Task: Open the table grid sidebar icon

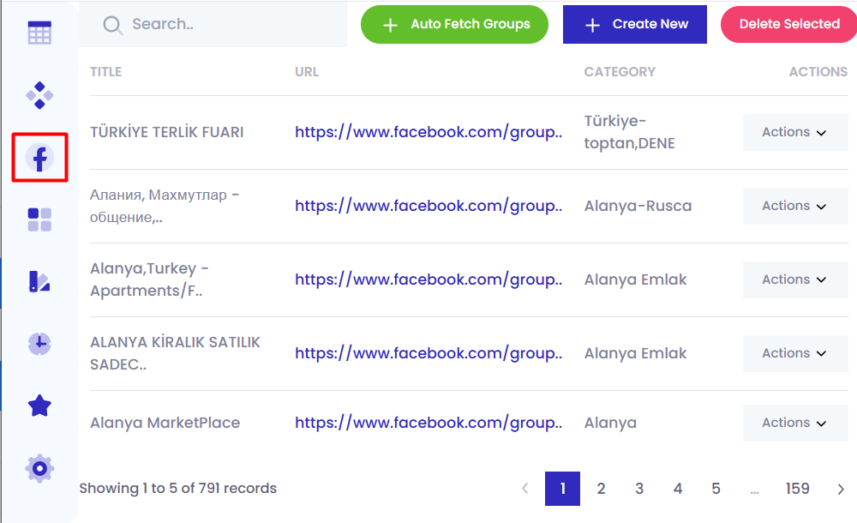Action: [x=39, y=33]
